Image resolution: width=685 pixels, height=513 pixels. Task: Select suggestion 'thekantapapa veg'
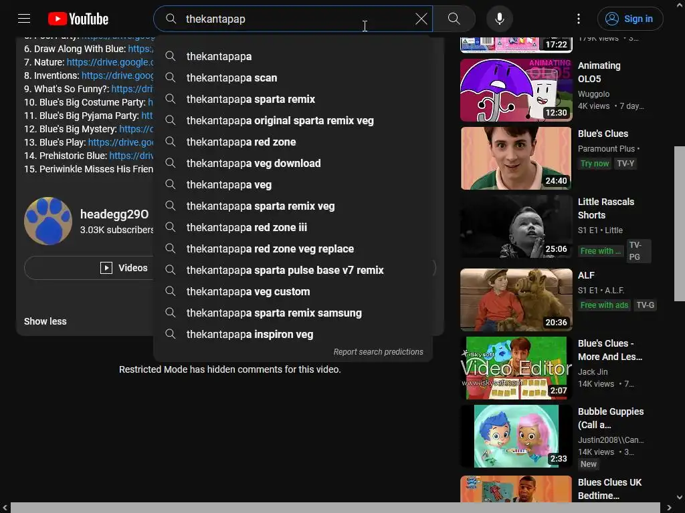tap(293, 184)
